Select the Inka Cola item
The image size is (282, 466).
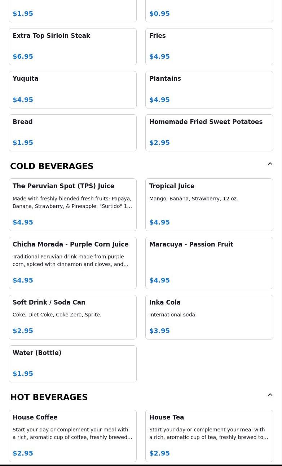point(209,317)
